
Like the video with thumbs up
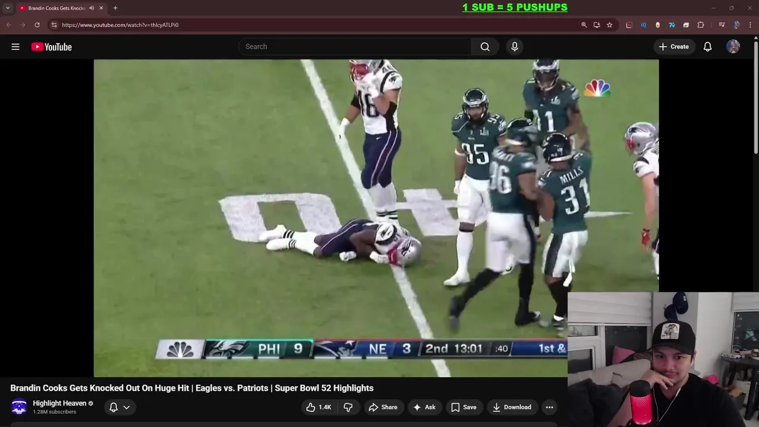point(318,407)
